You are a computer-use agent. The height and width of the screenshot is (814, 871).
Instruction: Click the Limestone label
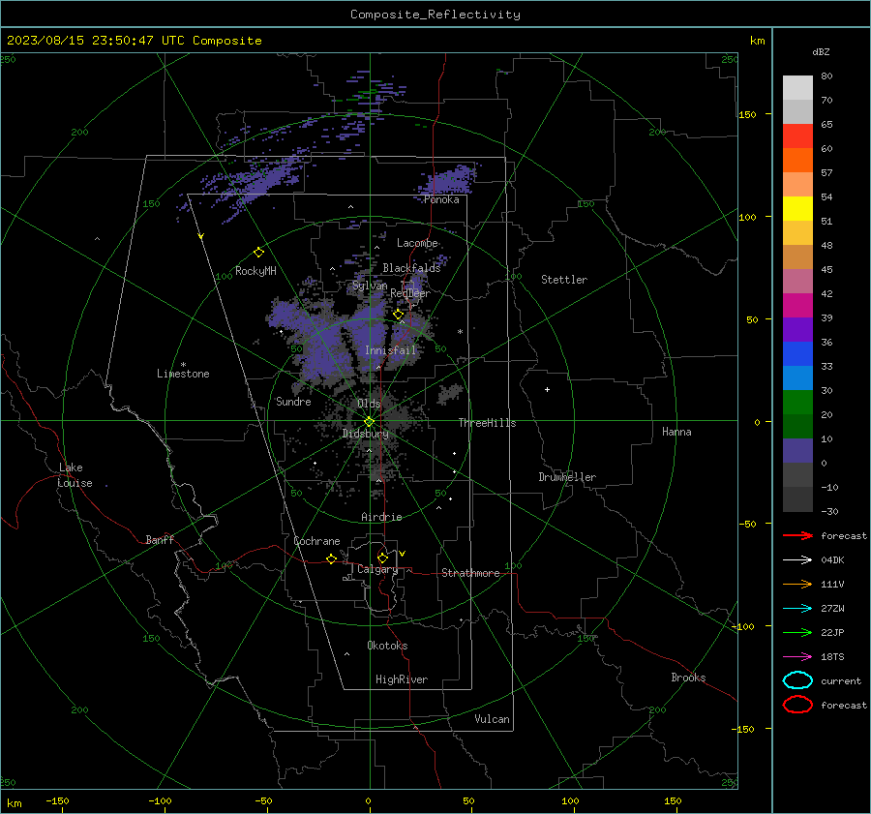[x=183, y=374]
